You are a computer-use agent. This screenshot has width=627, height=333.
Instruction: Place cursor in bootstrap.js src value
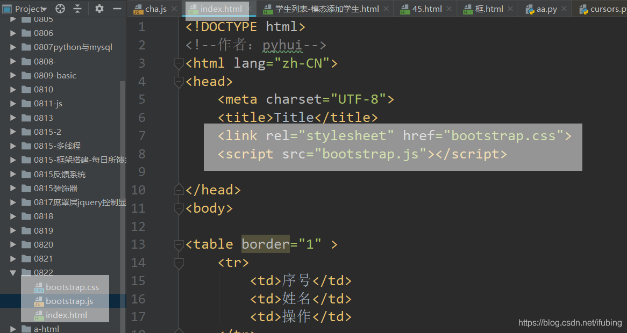(x=370, y=154)
